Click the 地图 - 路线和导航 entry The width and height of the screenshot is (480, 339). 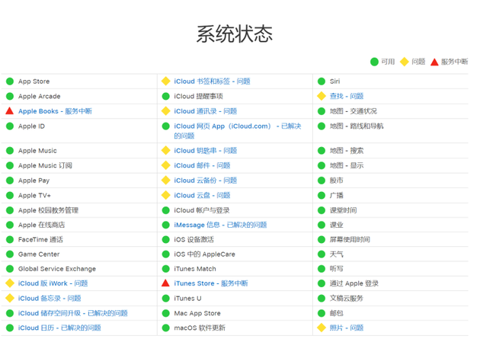click(x=357, y=126)
